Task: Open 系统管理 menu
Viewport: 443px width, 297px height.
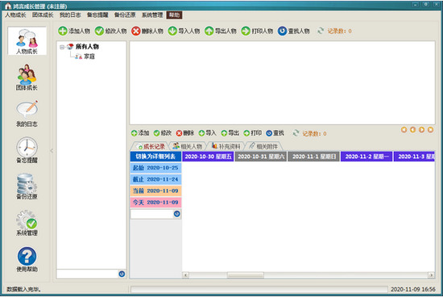Action: pyautogui.click(x=152, y=15)
